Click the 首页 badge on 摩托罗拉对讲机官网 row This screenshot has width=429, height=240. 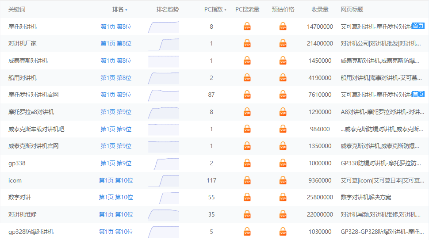(418, 94)
